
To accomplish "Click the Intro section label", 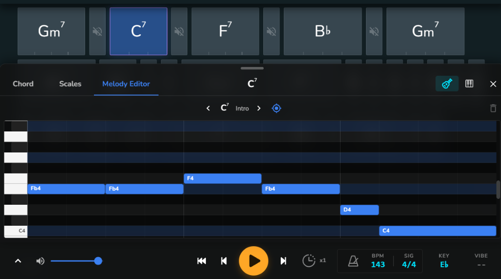I will pyautogui.click(x=242, y=108).
